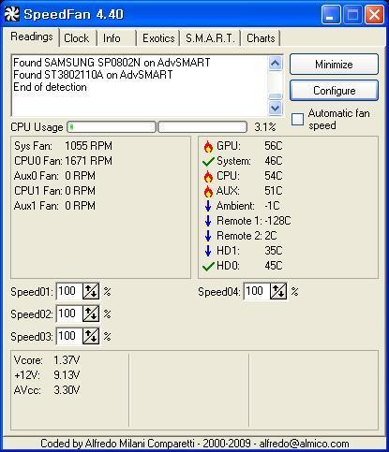
Task: Adjust Speed03 with its up/down spinner
Action: [91, 336]
